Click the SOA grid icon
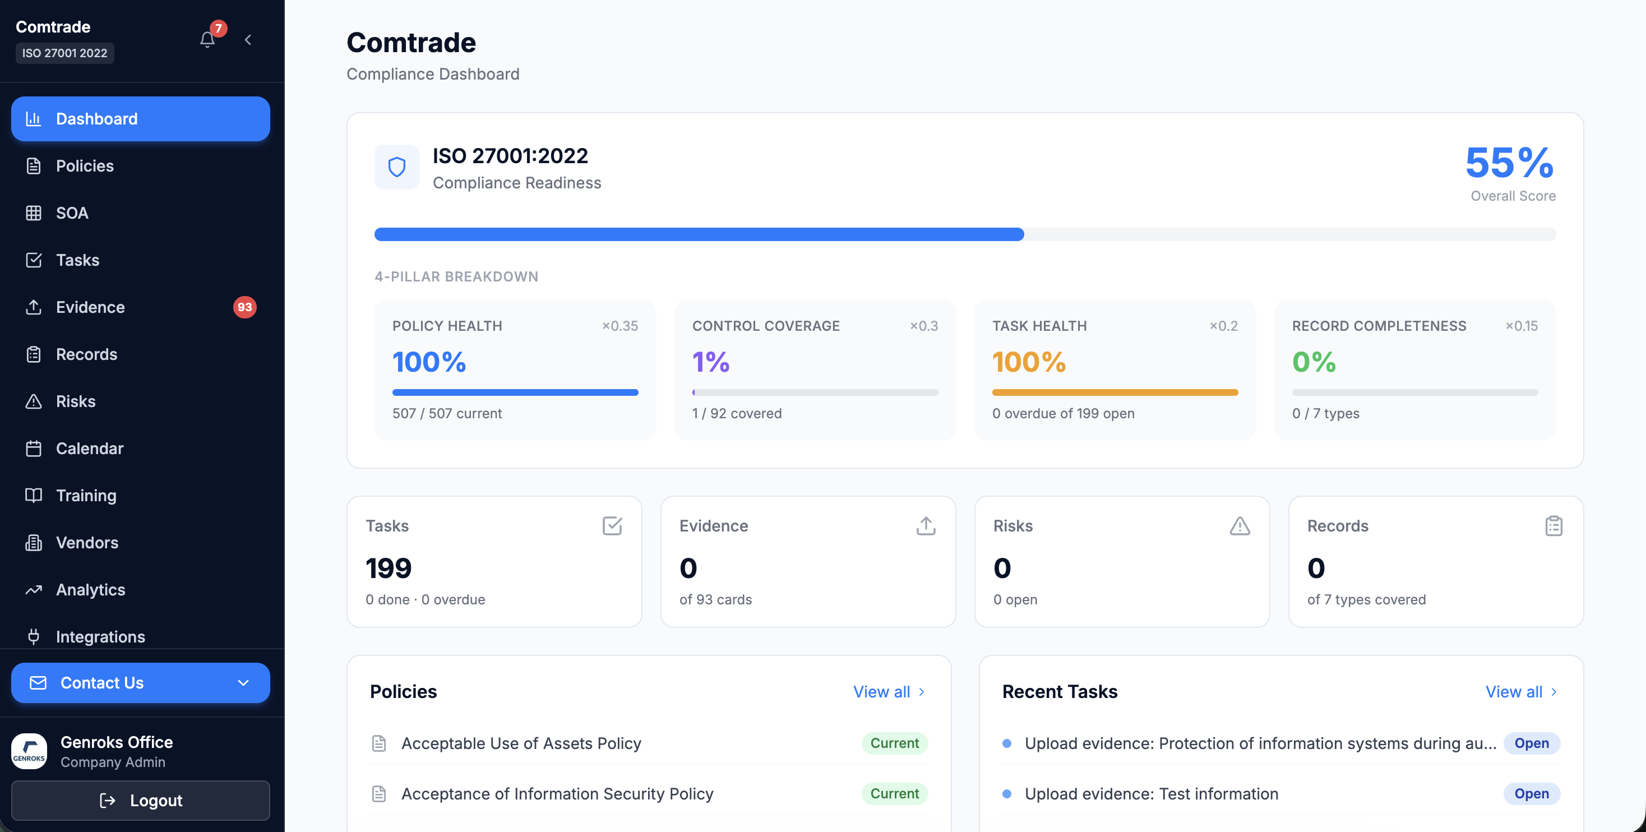 [33, 213]
